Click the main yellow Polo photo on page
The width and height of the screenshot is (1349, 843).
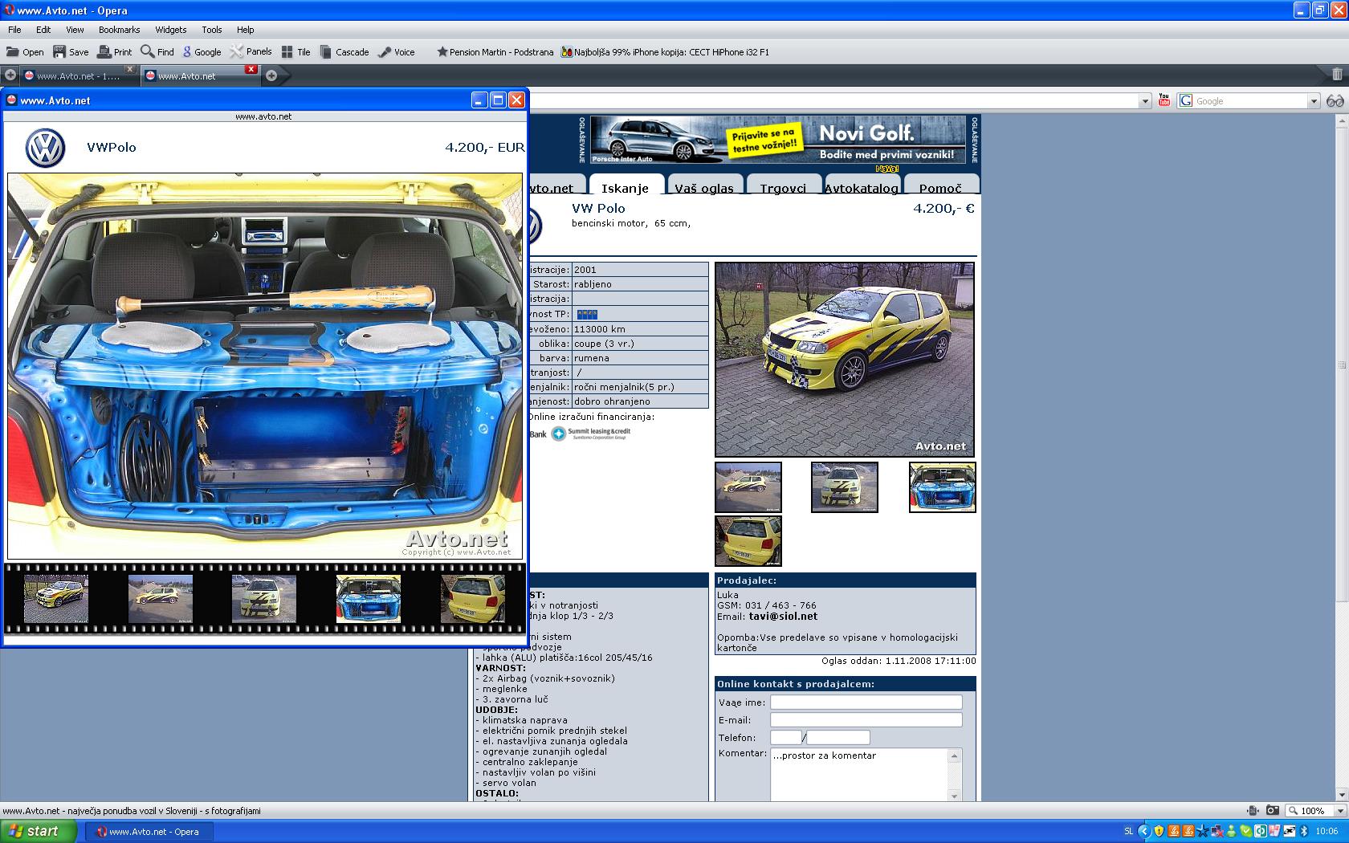[x=845, y=360]
